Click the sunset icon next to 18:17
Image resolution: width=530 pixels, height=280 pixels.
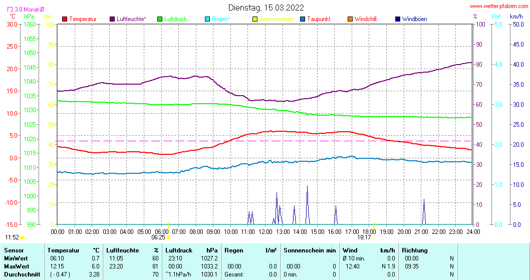[x=374, y=237]
